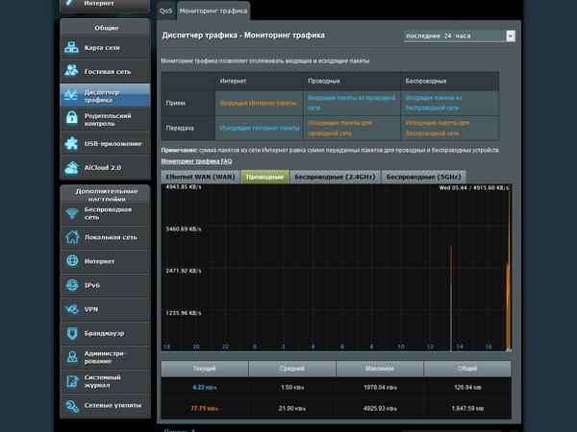Screen dimensions: 577x432
Task: Select the Ethernet WAN (WAN) tab
Action: point(200,177)
